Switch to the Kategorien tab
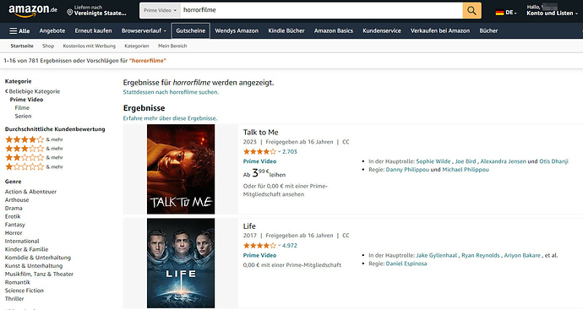The image size is (583, 310). pyautogui.click(x=137, y=46)
